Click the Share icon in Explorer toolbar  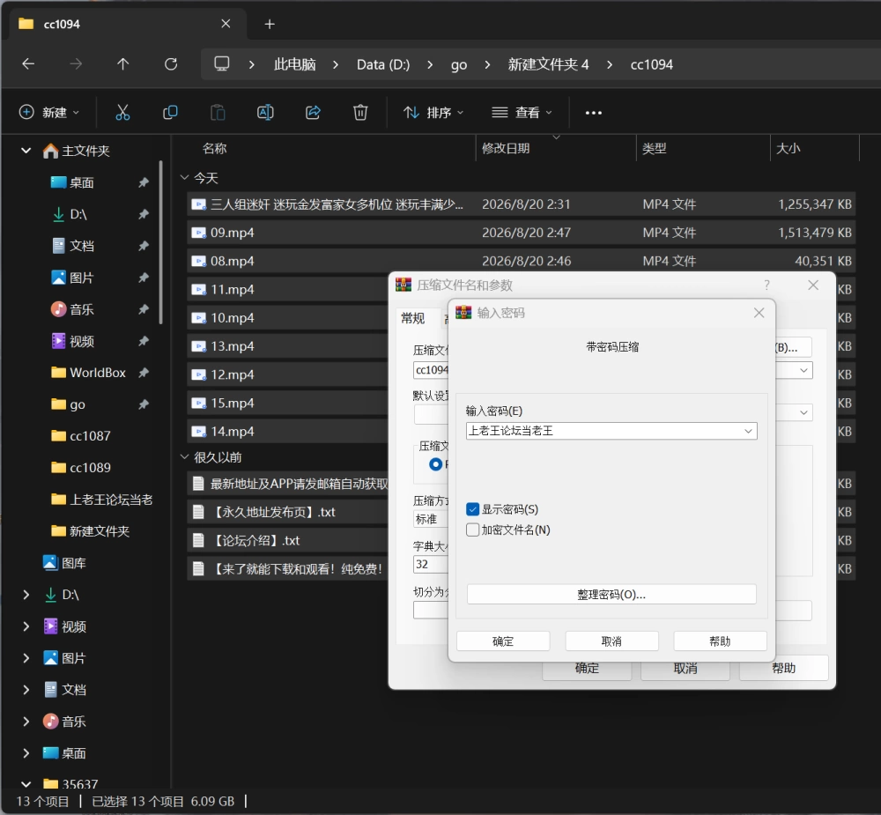(313, 113)
